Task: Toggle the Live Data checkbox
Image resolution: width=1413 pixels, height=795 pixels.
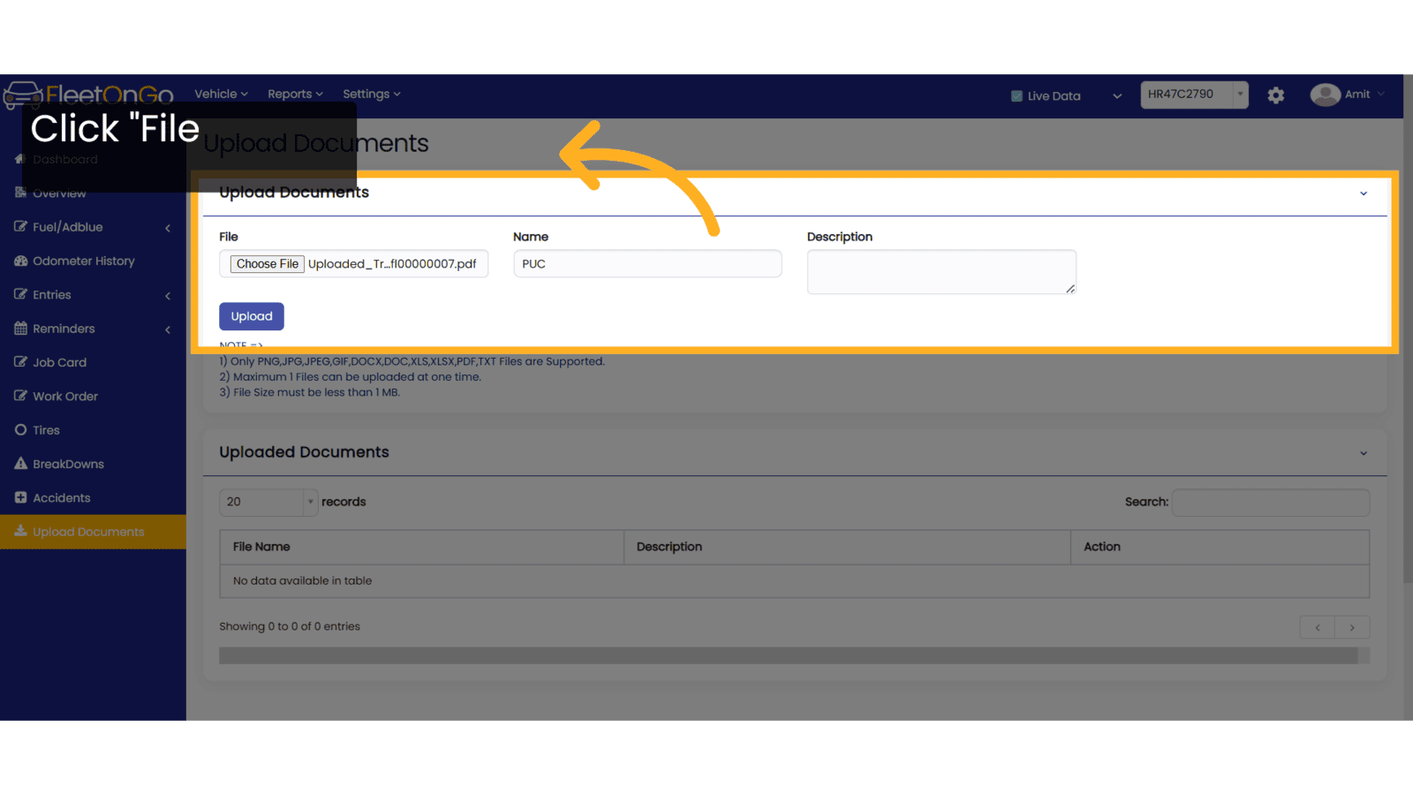Action: pyautogui.click(x=1016, y=96)
